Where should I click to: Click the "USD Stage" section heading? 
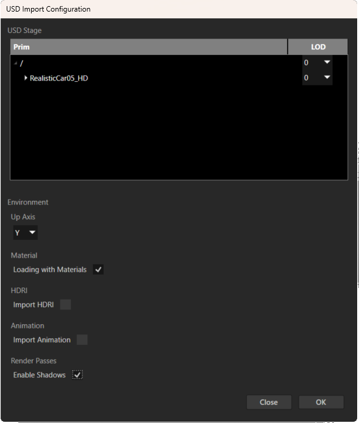[x=24, y=31]
